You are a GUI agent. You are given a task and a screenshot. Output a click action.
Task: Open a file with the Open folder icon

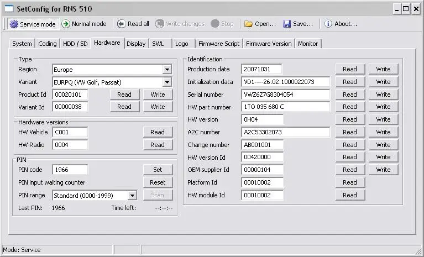[248, 24]
